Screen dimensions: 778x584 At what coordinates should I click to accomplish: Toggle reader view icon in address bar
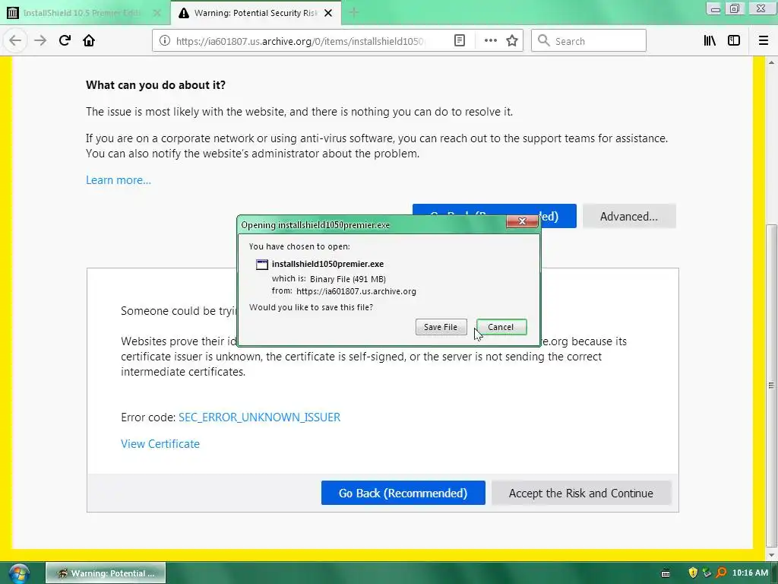(x=460, y=41)
